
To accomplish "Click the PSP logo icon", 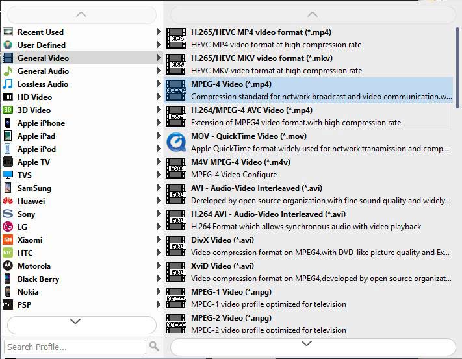I will click(x=8, y=304).
